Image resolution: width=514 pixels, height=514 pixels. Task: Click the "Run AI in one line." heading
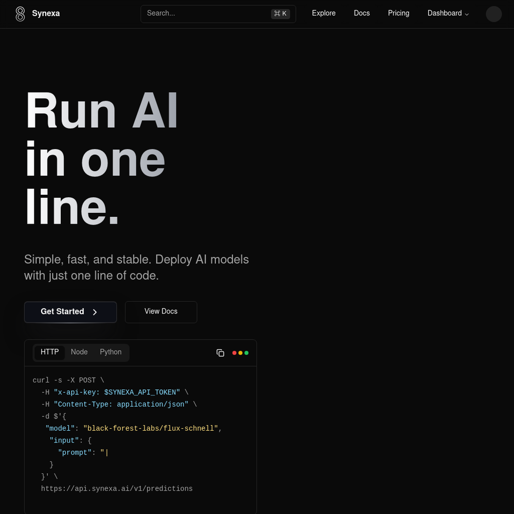coord(101,158)
